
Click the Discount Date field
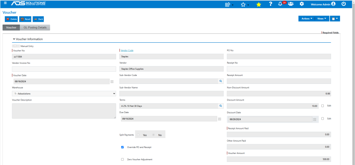coord(270,119)
